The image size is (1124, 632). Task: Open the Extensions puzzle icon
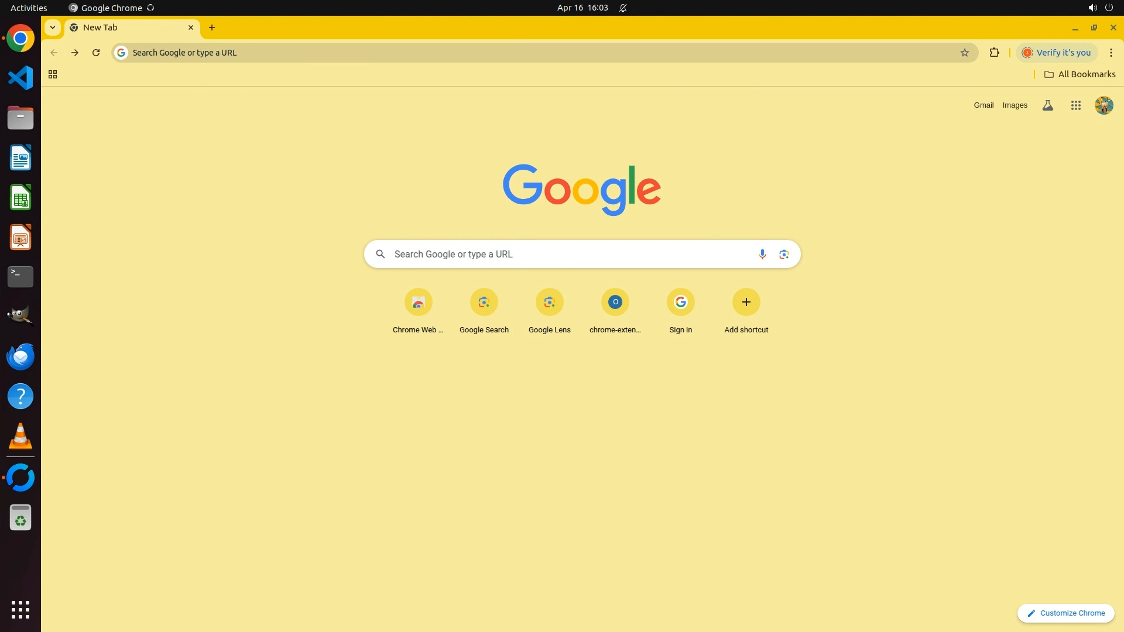pos(994,53)
